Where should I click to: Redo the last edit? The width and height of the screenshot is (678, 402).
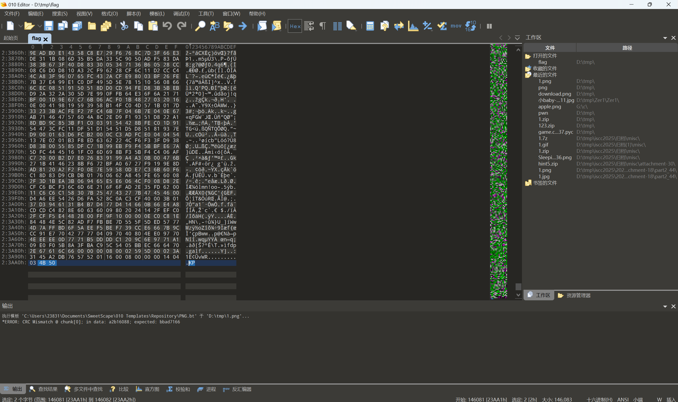181,26
